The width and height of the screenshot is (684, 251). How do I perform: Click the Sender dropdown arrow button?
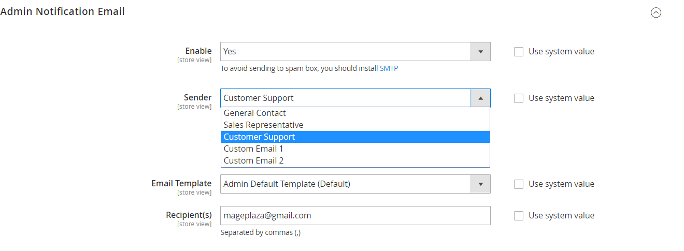pyautogui.click(x=480, y=98)
